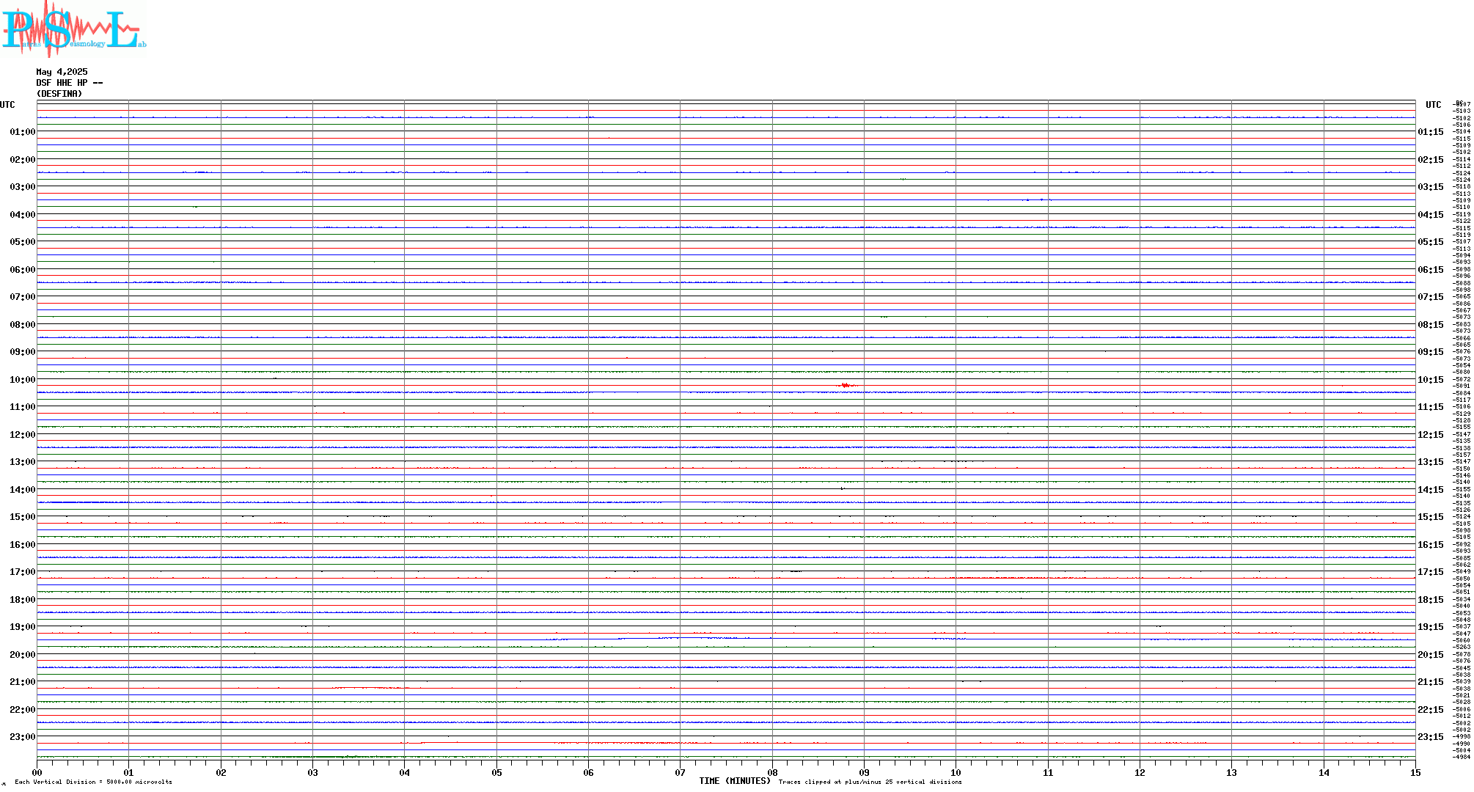This screenshot has width=1474, height=792.
Task: Select the date text May 4,2025
Action: tap(62, 72)
